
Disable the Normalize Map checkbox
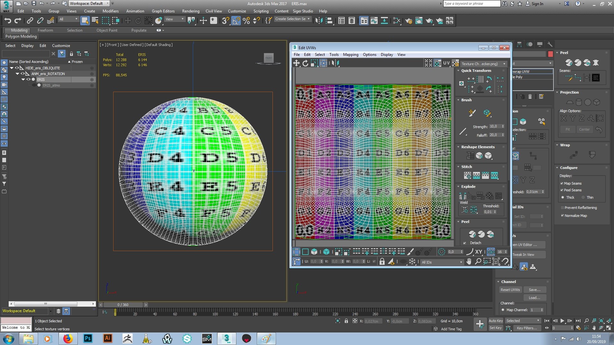click(562, 216)
